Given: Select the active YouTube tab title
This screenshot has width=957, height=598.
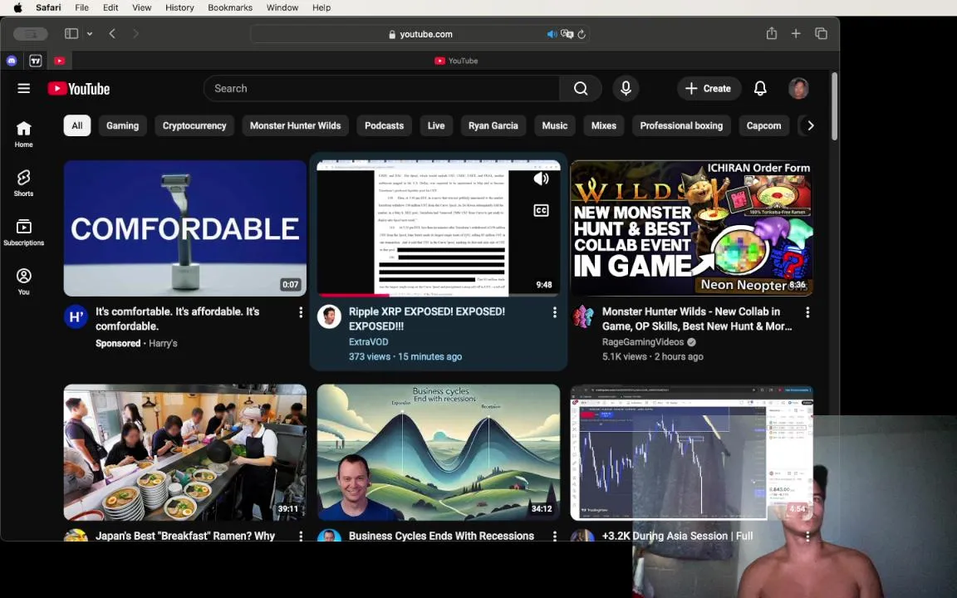Looking at the screenshot, I should click(456, 61).
